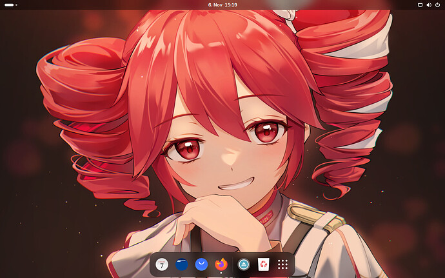445x278 pixels.
Task: Click the volume speaker icon in top bar
Action: [x=429, y=5]
